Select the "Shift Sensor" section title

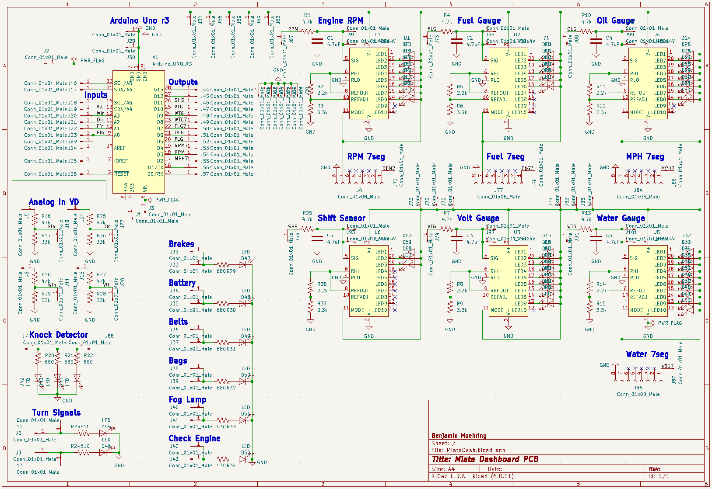[341, 218]
